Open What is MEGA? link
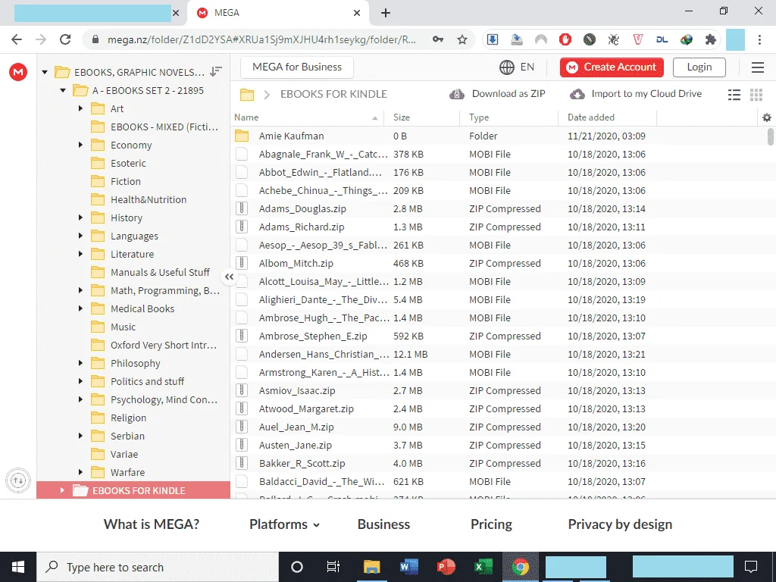 (x=152, y=524)
